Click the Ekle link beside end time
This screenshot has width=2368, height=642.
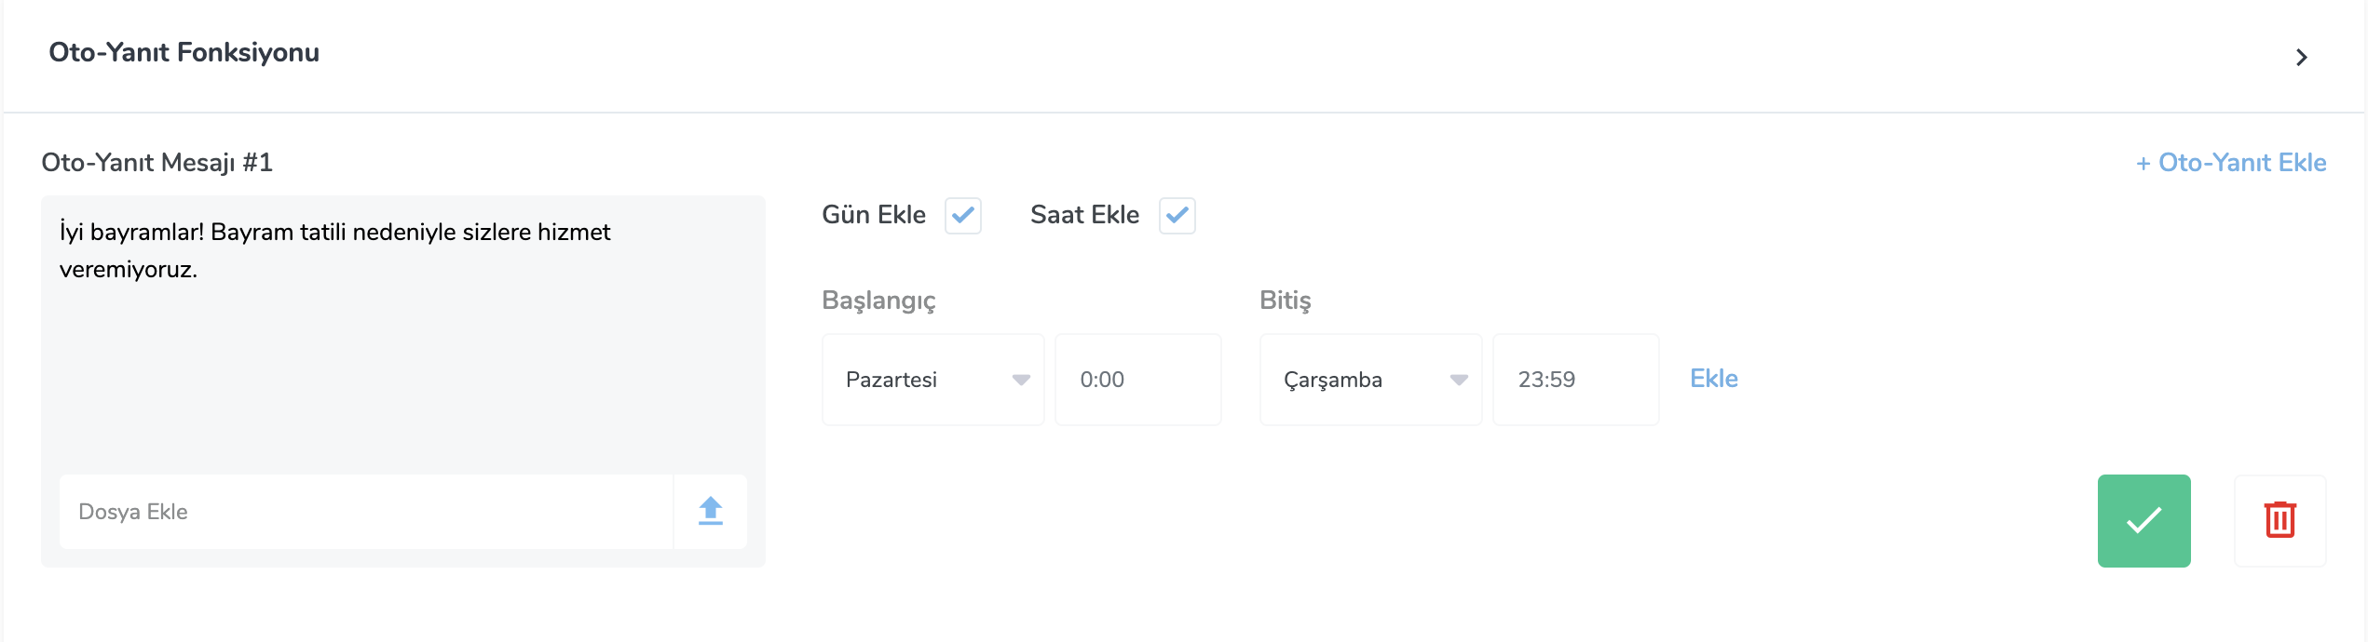pyautogui.click(x=1714, y=379)
